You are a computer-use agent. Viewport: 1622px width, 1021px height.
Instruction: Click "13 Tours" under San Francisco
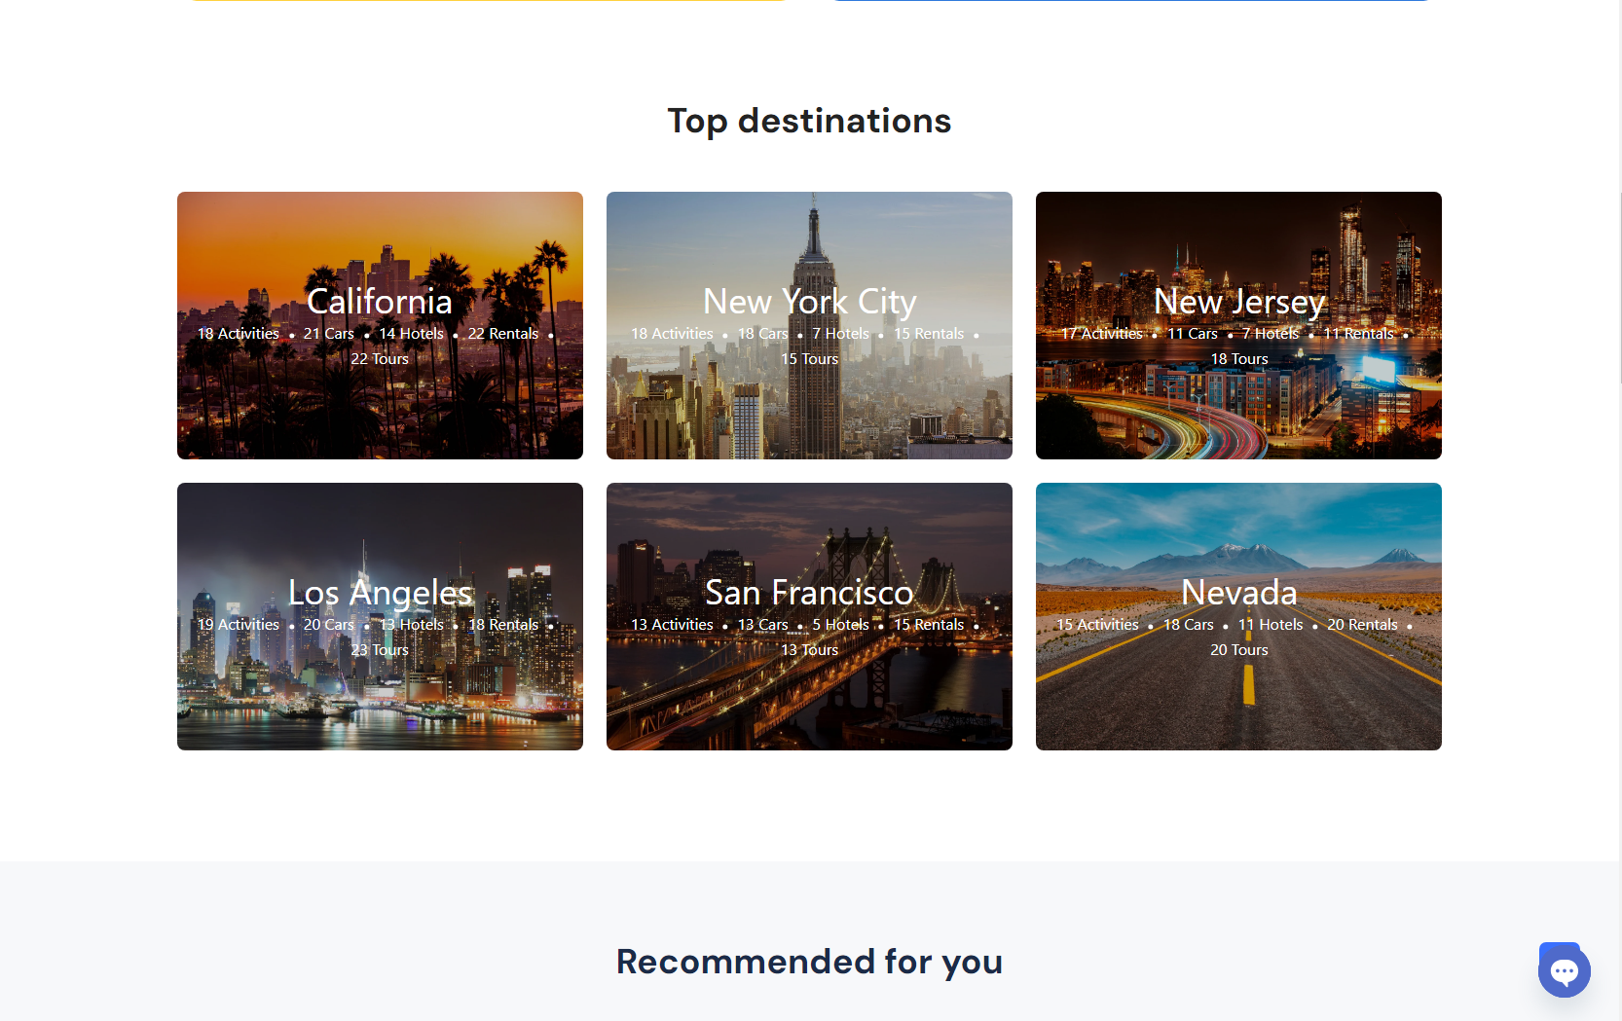809,650
